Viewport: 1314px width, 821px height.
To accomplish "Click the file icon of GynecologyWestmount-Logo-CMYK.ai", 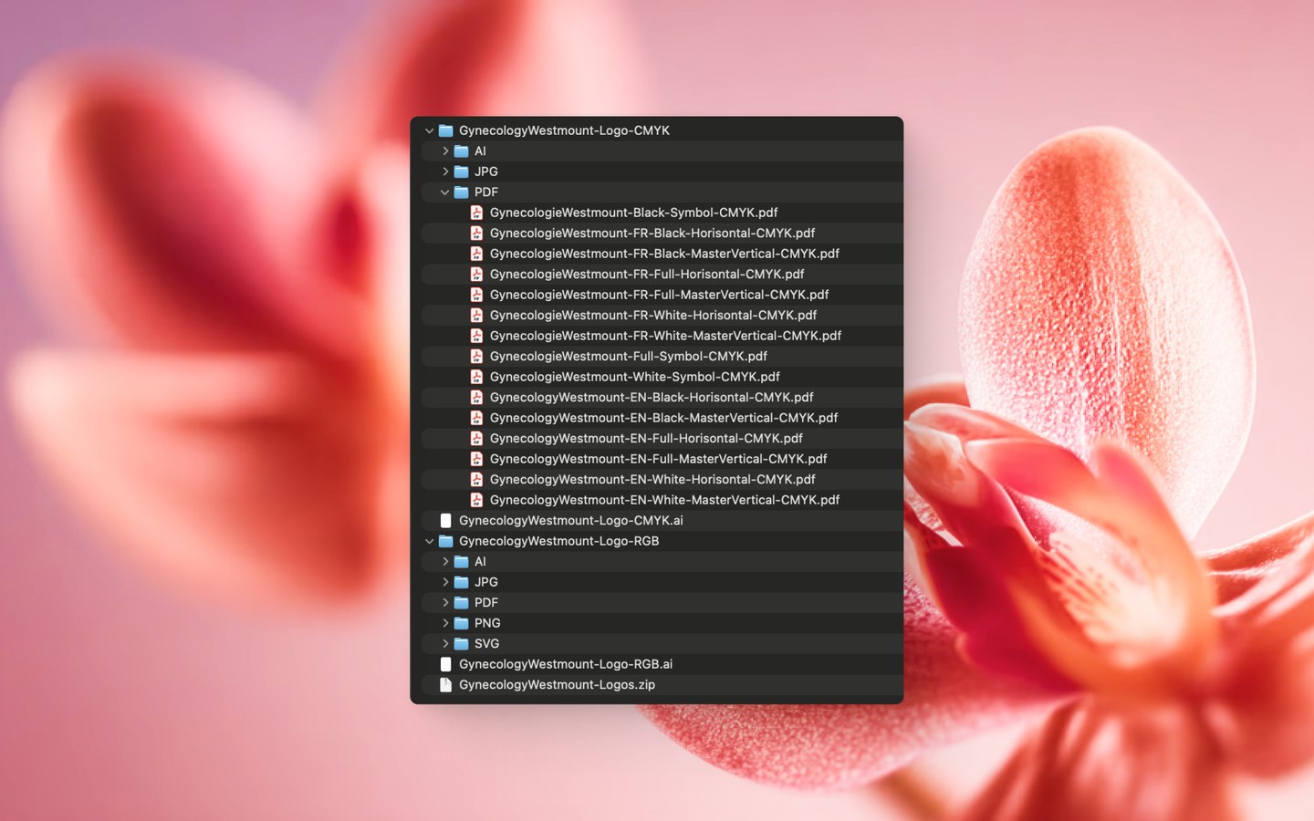I will 445,521.
